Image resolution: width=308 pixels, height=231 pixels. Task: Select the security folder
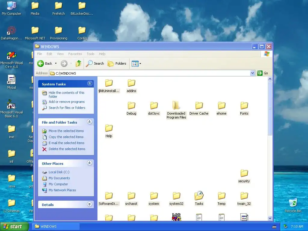(244, 176)
